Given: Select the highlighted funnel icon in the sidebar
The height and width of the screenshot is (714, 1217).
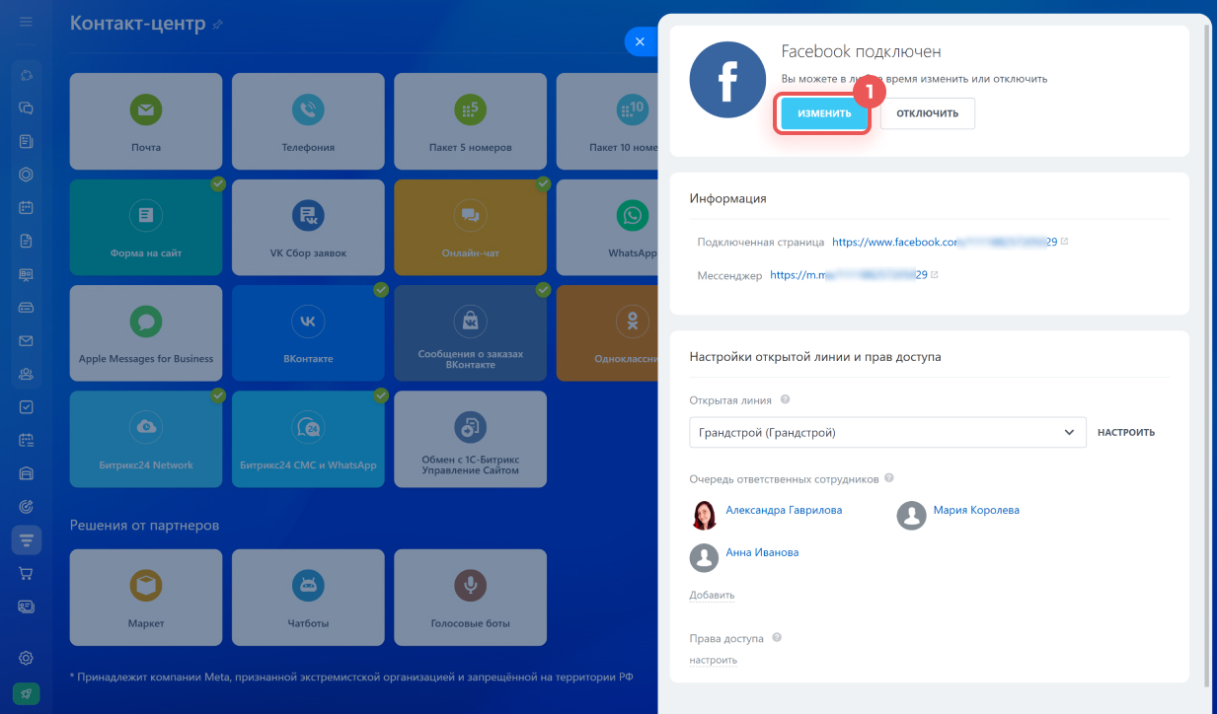Looking at the screenshot, I should [x=27, y=539].
